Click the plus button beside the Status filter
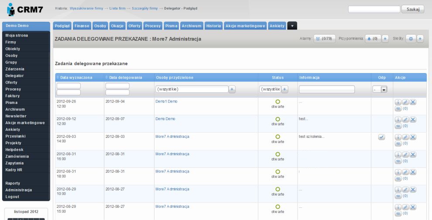 285,89
